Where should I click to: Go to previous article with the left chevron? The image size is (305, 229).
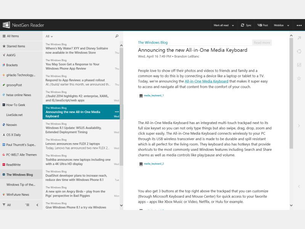point(299,186)
